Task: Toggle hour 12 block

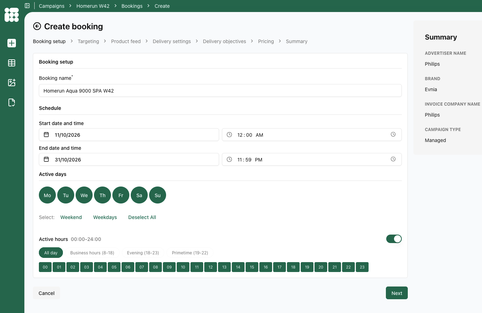Action: click(211, 267)
